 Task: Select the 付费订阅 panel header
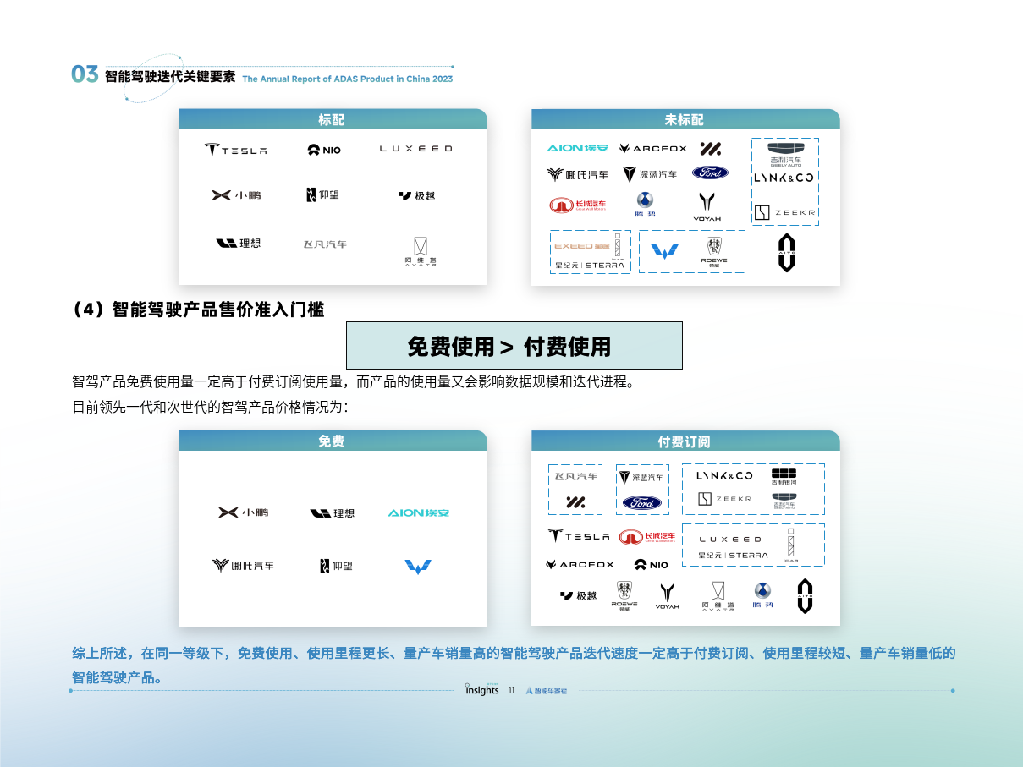coord(685,441)
